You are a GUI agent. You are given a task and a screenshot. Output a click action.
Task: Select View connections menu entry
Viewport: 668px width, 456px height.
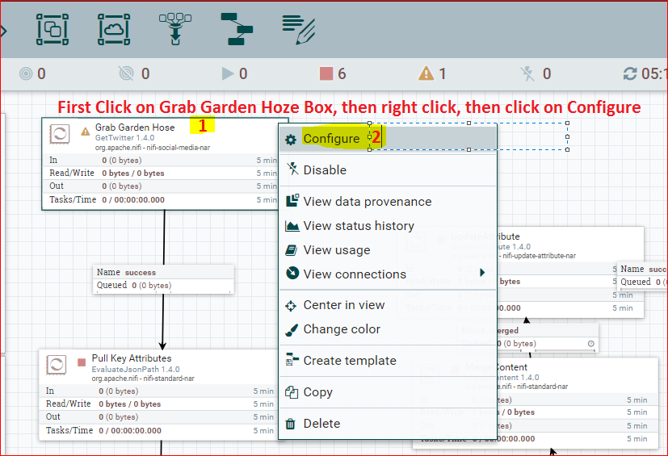pyautogui.click(x=388, y=274)
